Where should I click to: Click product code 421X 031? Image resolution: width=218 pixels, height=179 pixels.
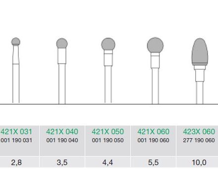pyautogui.click(x=16, y=132)
